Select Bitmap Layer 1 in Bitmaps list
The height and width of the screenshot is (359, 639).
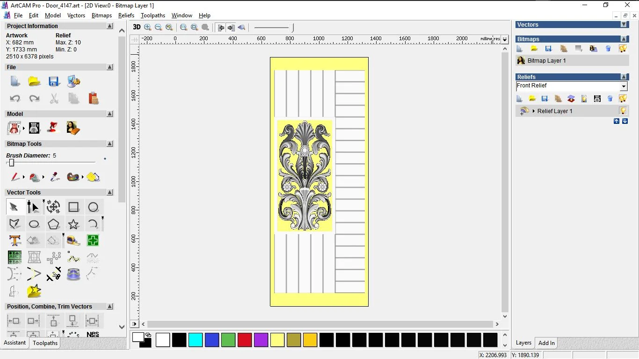546,61
